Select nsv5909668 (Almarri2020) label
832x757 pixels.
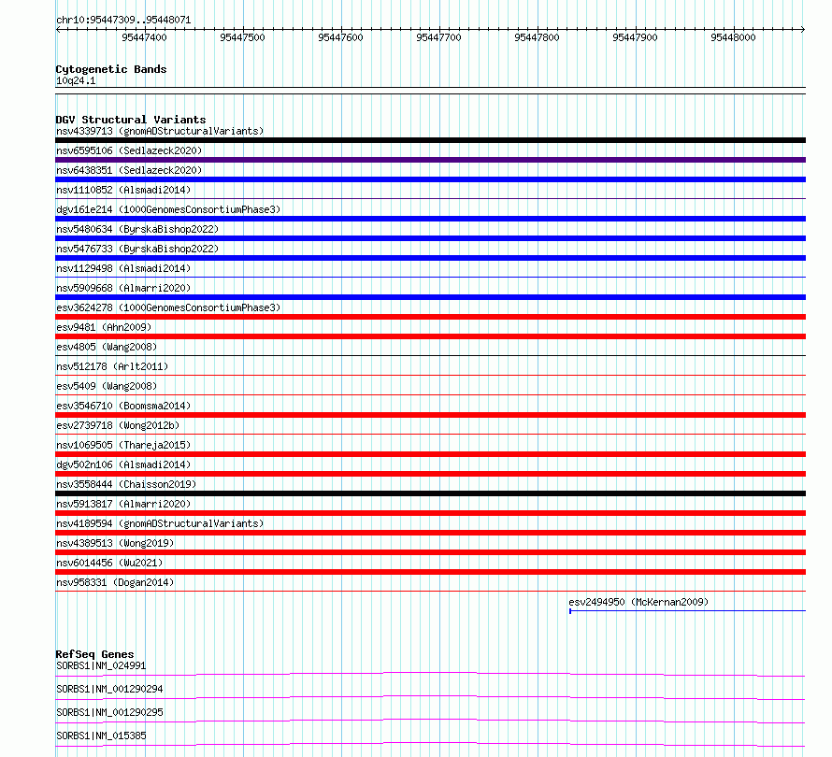123,288
